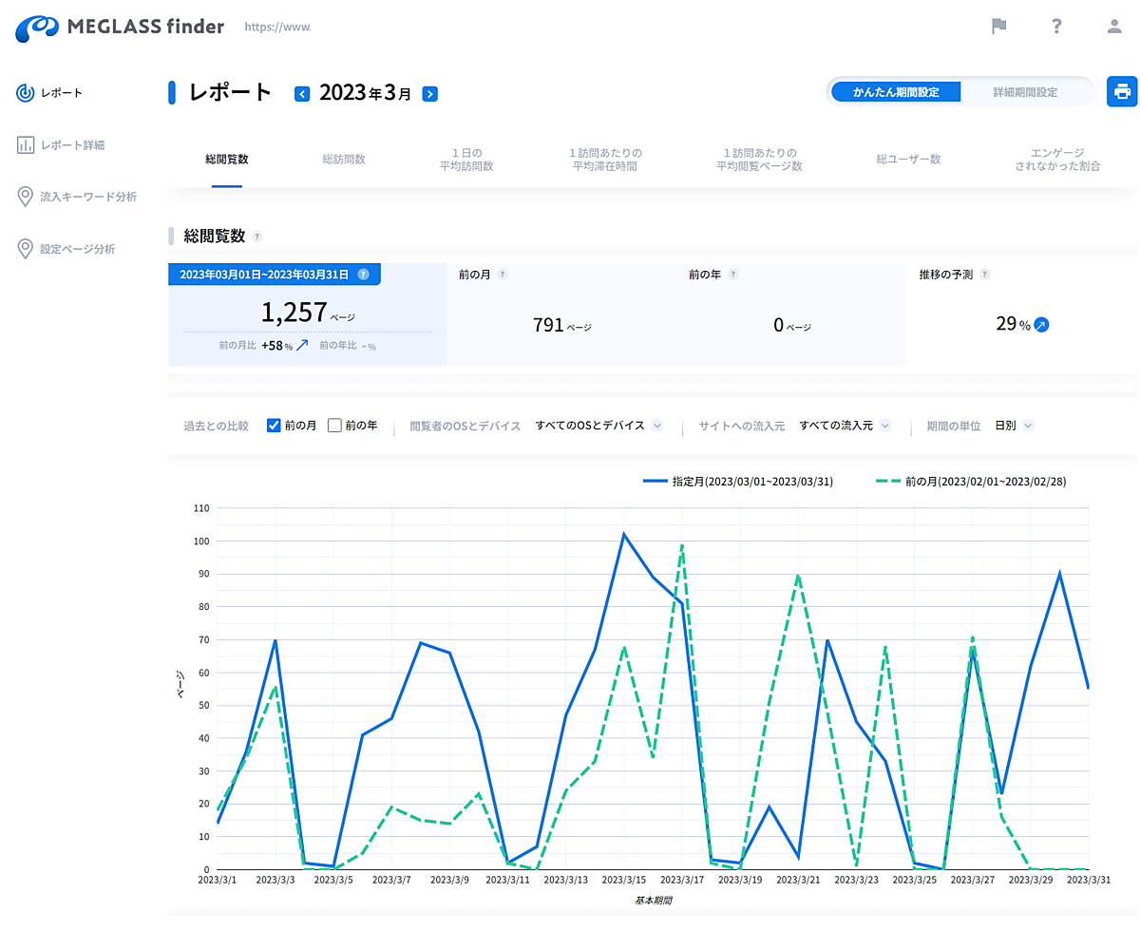Open help via question mark icon
Image resolution: width=1140 pixels, height=950 pixels.
[1056, 27]
